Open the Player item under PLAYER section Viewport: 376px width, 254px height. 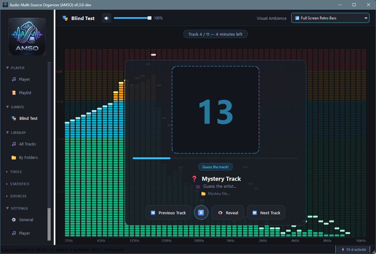coord(25,79)
